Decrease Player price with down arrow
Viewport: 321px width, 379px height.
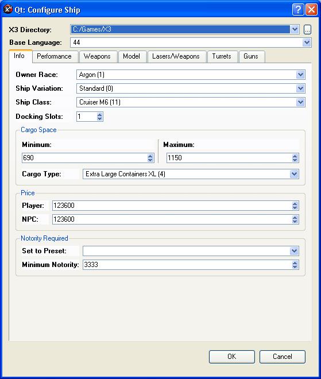point(295,208)
